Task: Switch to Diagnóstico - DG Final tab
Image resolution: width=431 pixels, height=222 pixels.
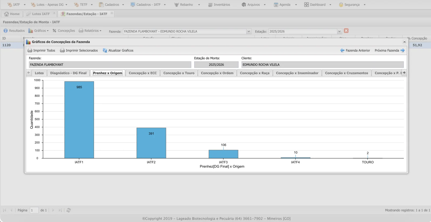Action: tap(68, 73)
